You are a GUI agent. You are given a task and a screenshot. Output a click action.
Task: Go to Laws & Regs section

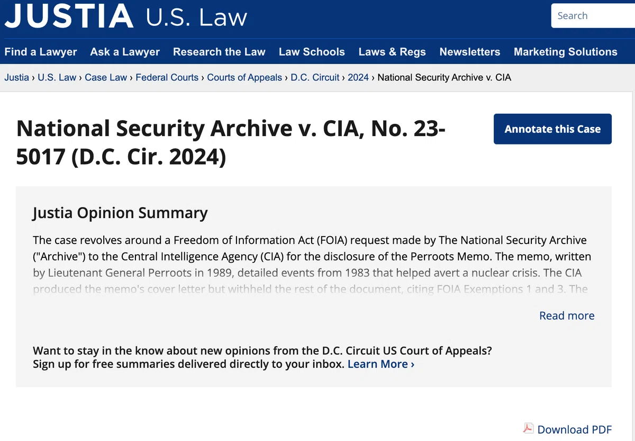392,52
